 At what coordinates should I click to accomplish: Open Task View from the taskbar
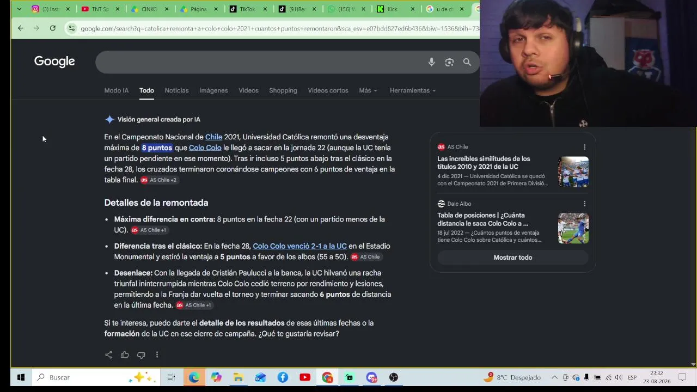click(171, 377)
